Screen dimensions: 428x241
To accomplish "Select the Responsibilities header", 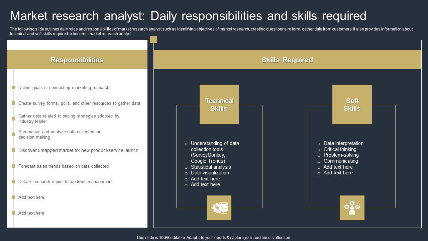I will (x=77, y=60).
